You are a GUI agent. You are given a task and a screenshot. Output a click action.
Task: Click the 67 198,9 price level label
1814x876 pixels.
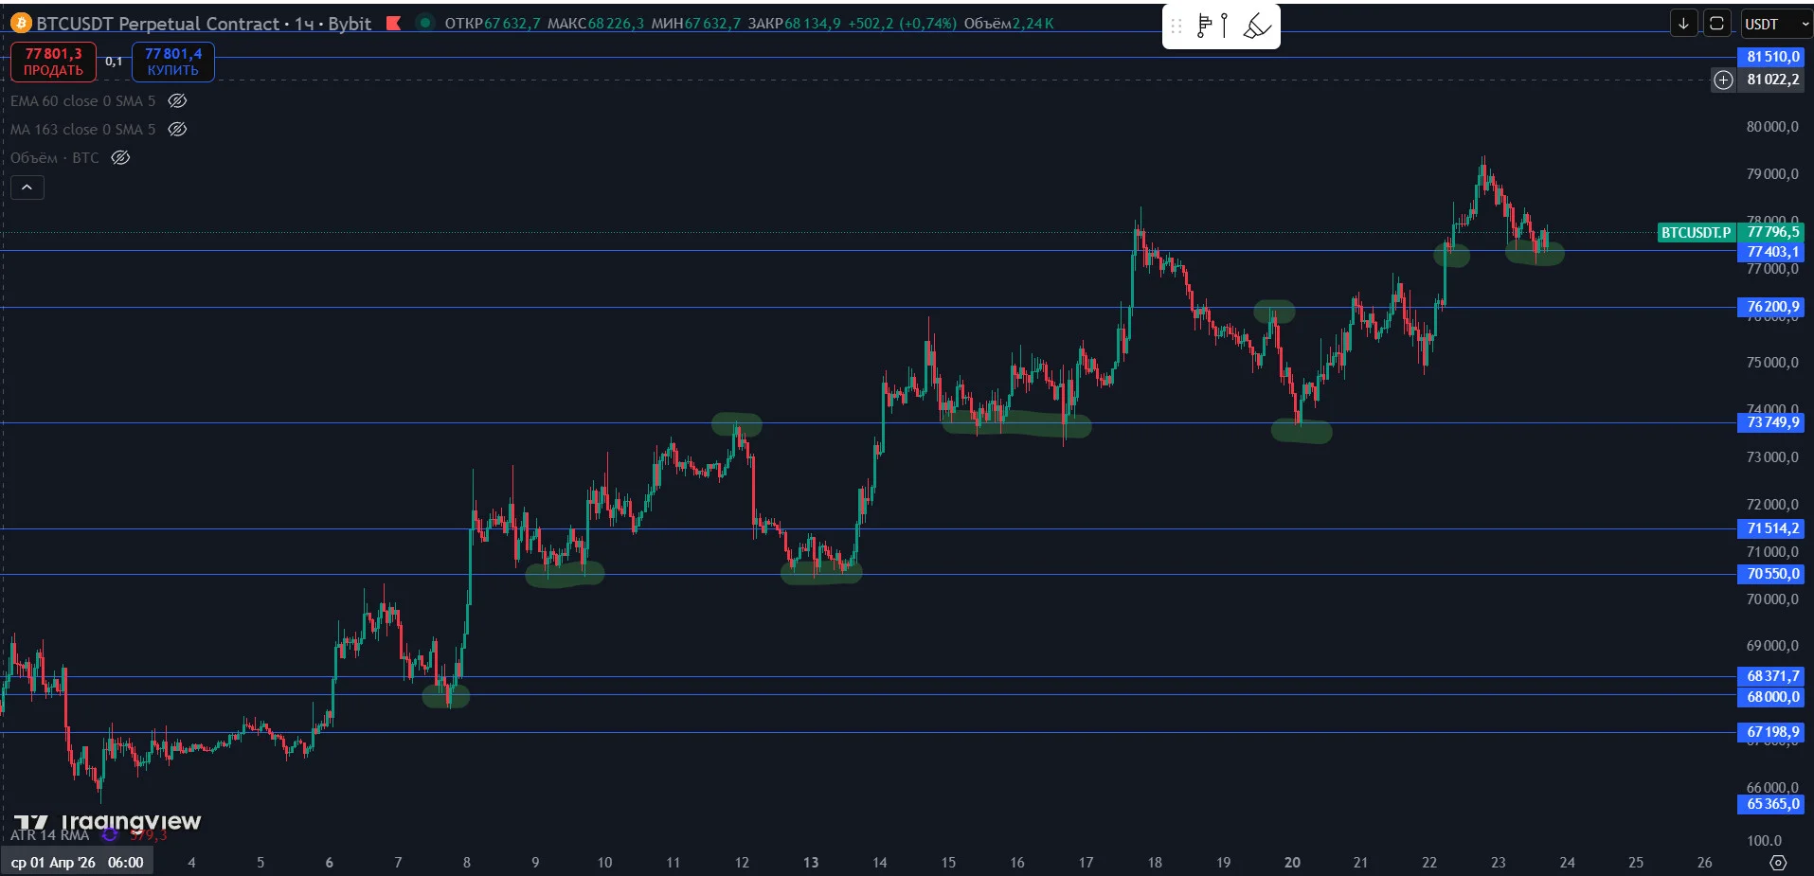(x=1771, y=732)
